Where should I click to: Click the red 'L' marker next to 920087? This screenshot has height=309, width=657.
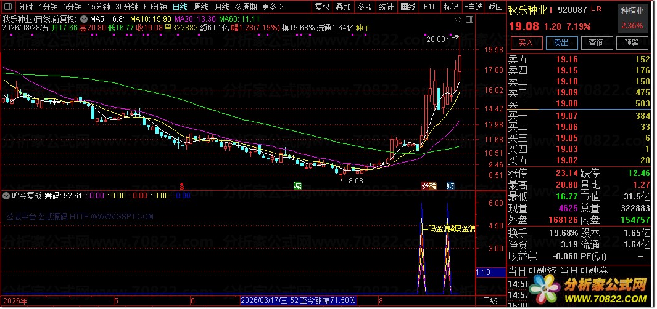(x=592, y=9)
